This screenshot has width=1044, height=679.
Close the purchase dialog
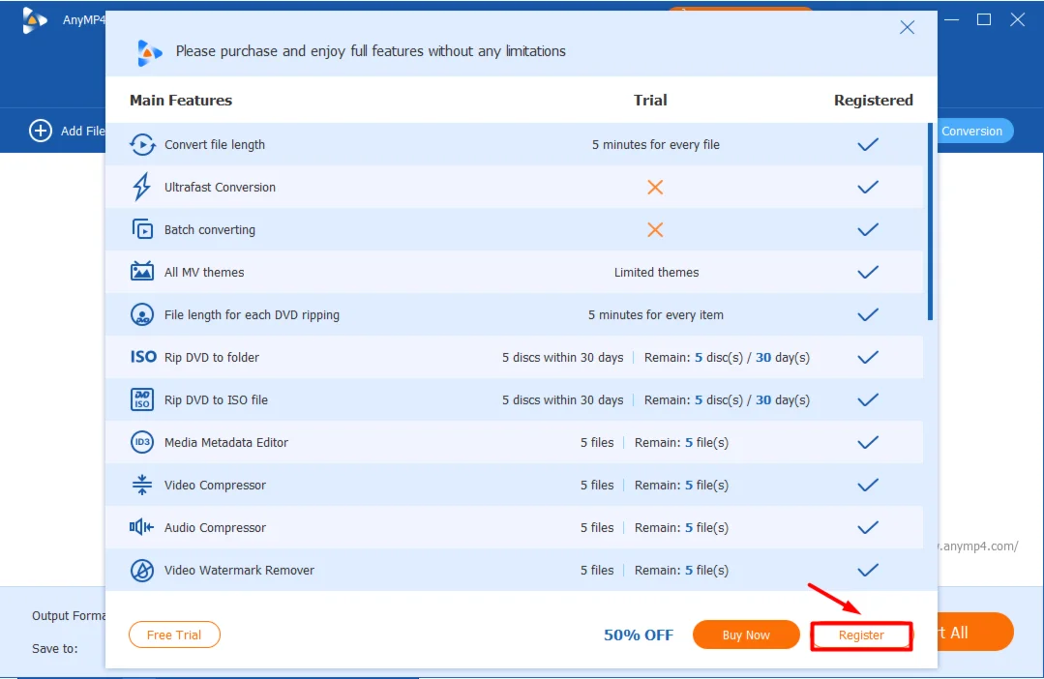tap(907, 27)
